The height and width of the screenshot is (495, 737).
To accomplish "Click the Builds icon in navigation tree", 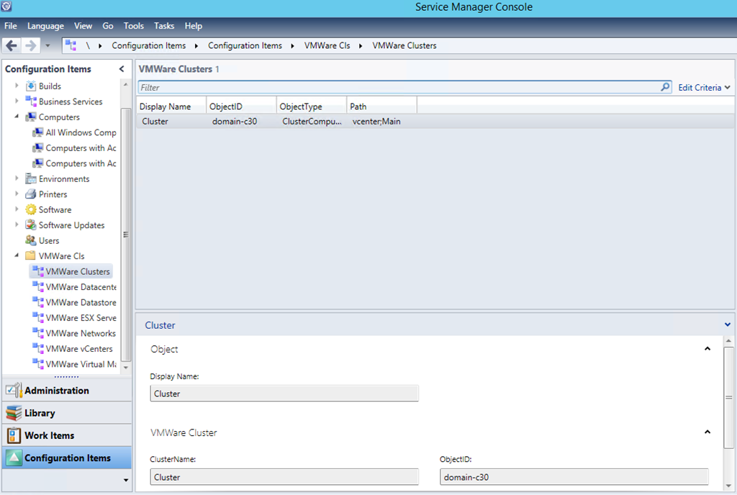I will pyautogui.click(x=31, y=86).
